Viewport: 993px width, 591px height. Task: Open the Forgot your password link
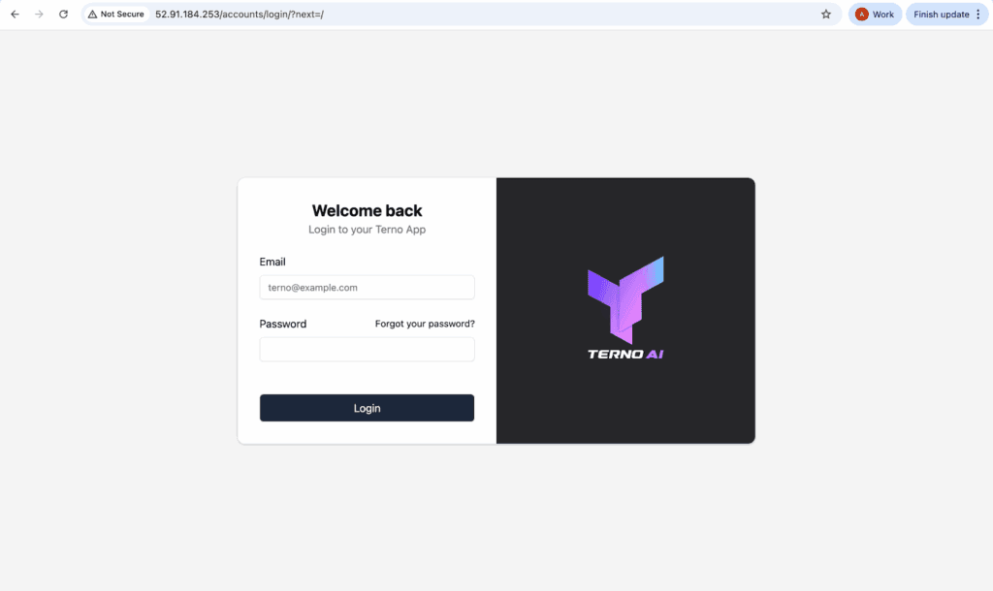point(425,324)
